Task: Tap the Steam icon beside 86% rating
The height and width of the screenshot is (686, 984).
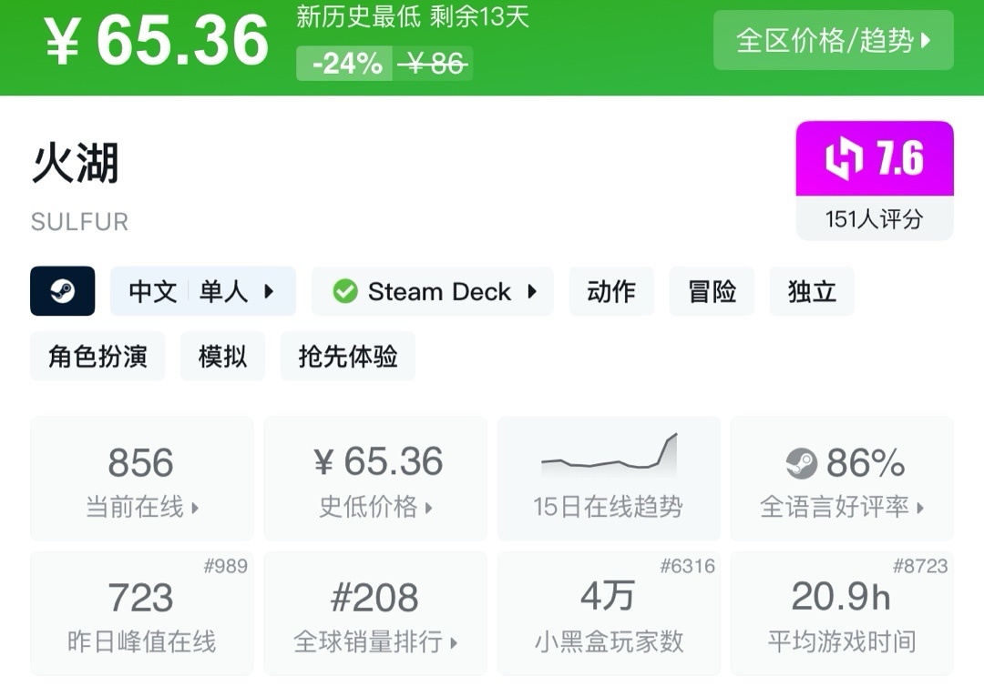Action: pyautogui.click(x=802, y=463)
